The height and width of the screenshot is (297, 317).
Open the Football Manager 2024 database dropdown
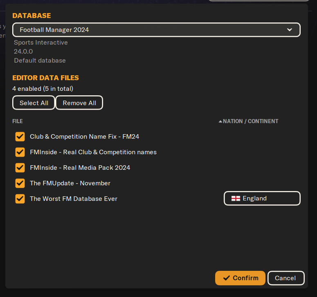click(x=156, y=30)
